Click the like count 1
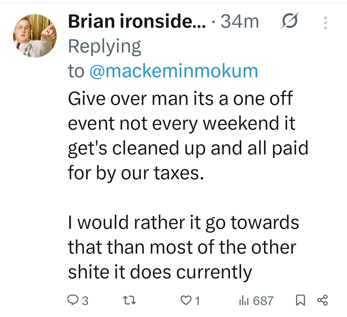Screen dimensions: 347x317 click(197, 301)
